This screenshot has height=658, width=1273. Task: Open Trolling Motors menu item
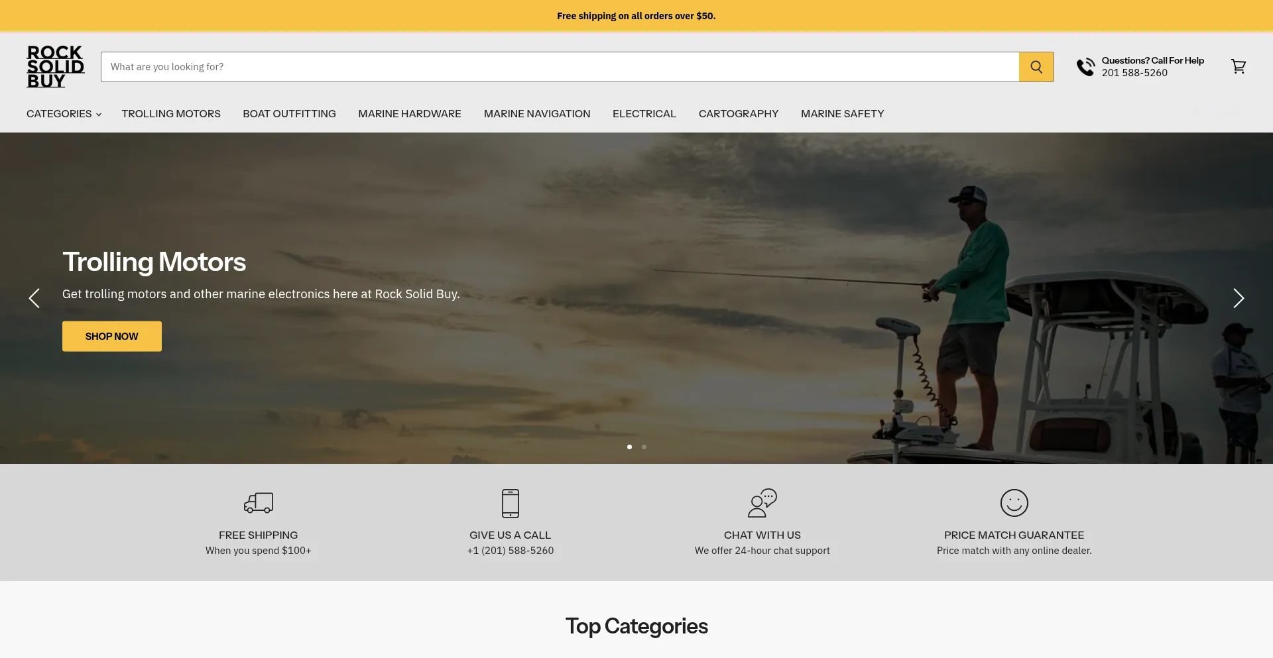[x=171, y=114]
